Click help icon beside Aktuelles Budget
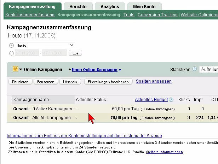The width and height of the screenshot is (218, 164). pyautogui.click(x=171, y=100)
